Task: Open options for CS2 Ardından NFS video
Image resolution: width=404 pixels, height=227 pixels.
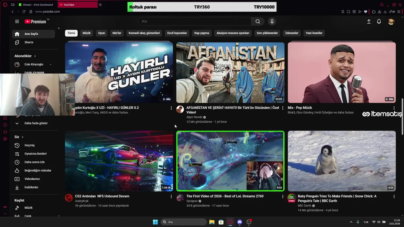Action: point(171,196)
